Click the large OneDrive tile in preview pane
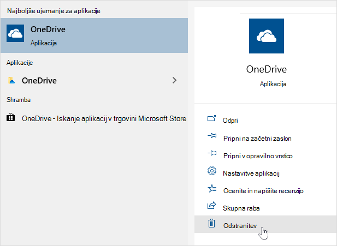 pyautogui.click(x=267, y=36)
